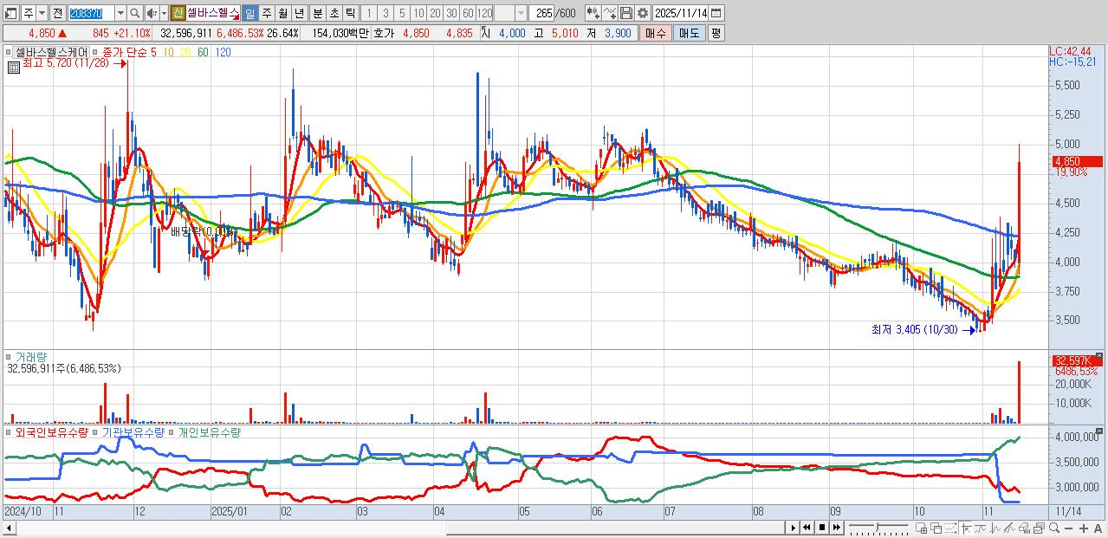Toggle the 종가 단순 moving average marker
1108x538 pixels.
95,52
